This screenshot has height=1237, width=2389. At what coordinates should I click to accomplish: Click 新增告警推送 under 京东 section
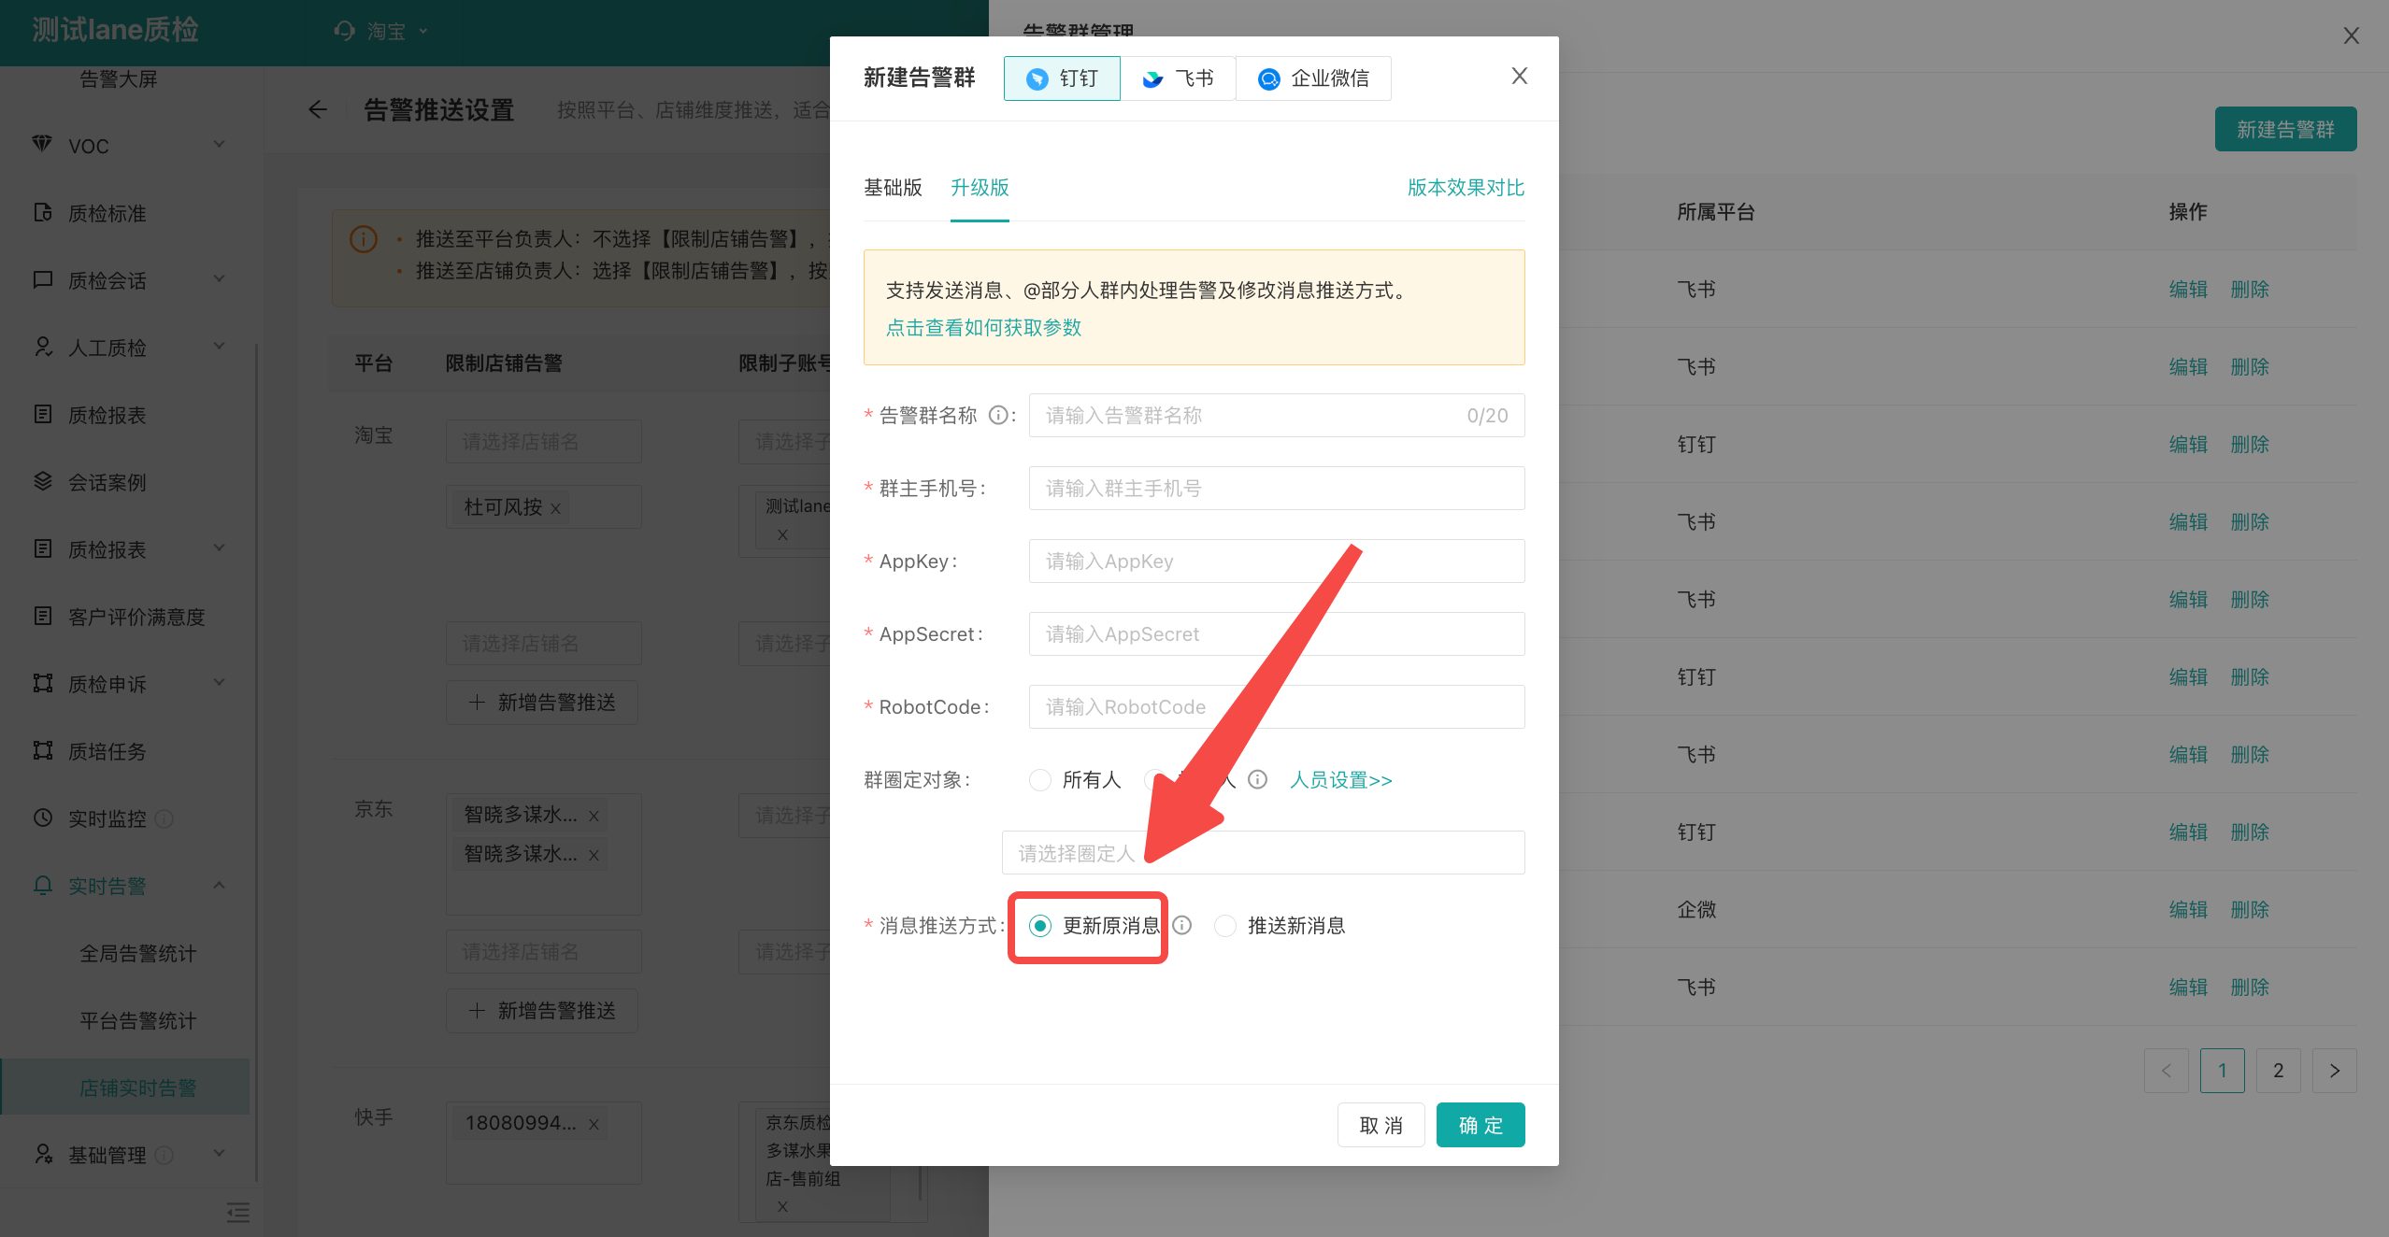(542, 1011)
